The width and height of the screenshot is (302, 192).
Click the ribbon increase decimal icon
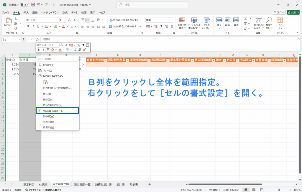click(167, 26)
